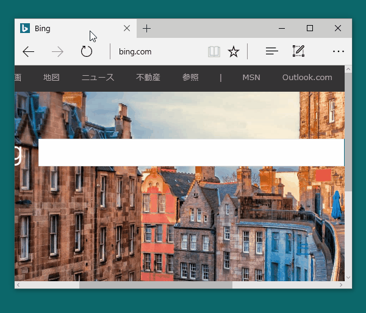Open the ニュース link
This screenshot has width=366, height=313.
pyautogui.click(x=98, y=77)
